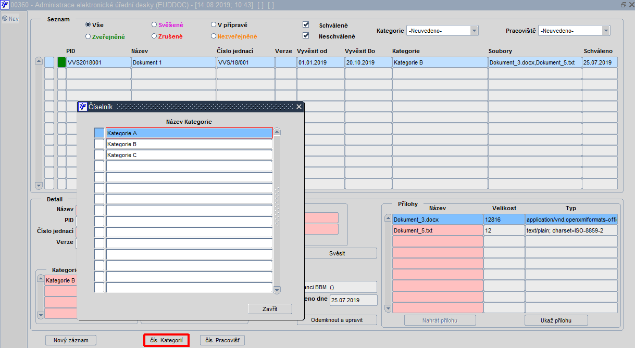Screen dimensions: 635x348
Task: Click Odemknout a upravit button
Action: coord(337,320)
